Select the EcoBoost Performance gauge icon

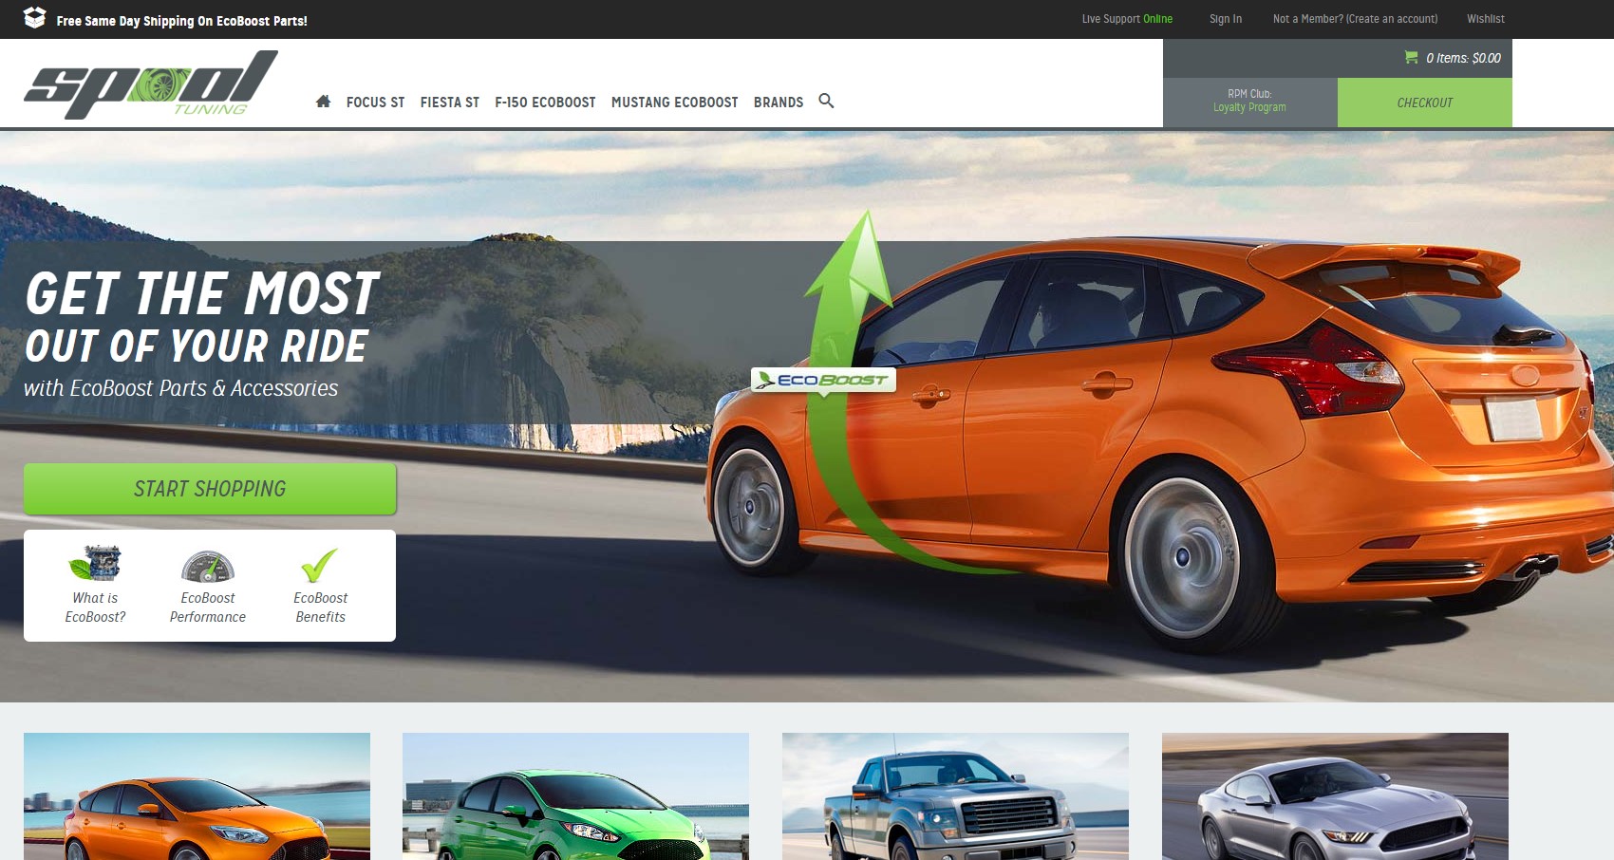pyautogui.click(x=207, y=566)
